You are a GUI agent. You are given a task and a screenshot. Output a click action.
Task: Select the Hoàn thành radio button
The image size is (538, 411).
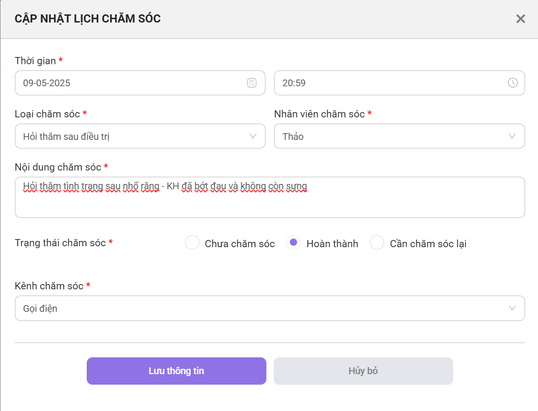pos(294,242)
